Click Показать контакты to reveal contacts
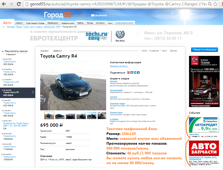Screen dimensions: 223x170 click(x=119, y=66)
